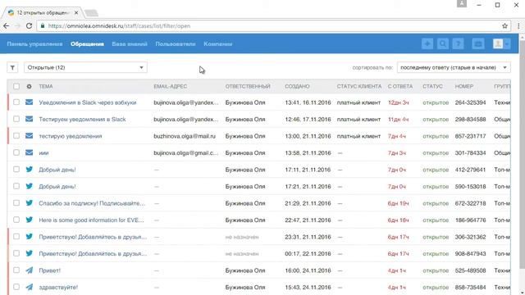Open case 'Тестируем уведомления в Slack'
Viewport: 525px width, 295px height.
pyautogui.click(x=82, y=120)
